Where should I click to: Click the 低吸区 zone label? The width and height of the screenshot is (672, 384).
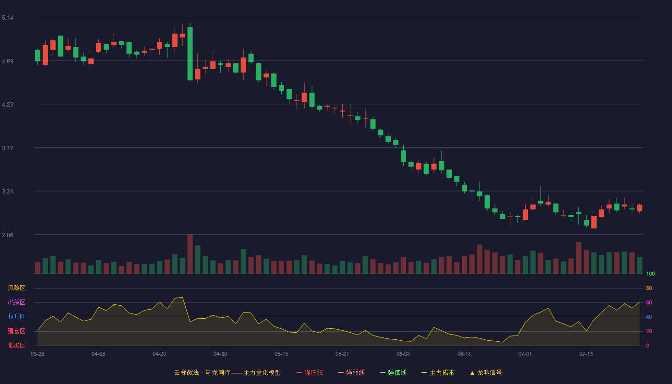click(17, 346)
